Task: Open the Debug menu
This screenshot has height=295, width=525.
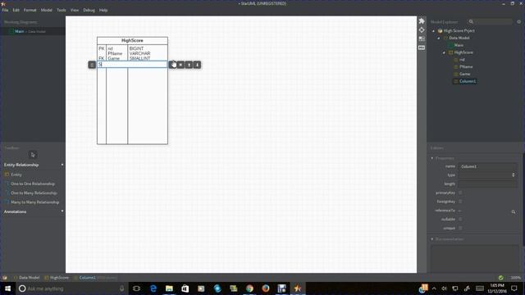Action: coord(89,10)
